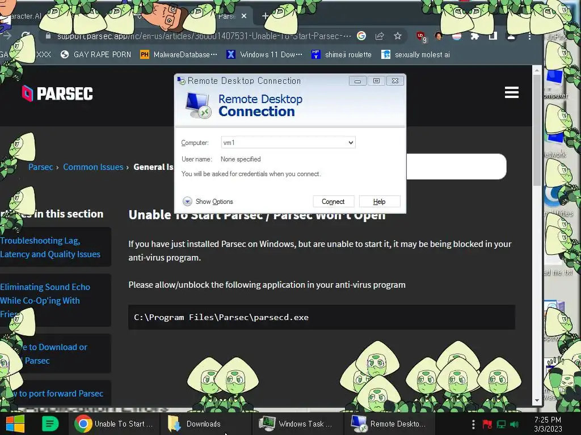
Task: Click the Connect button in Remote Desktop Connection
Action: pyautogui.click(x=333, y=202)
